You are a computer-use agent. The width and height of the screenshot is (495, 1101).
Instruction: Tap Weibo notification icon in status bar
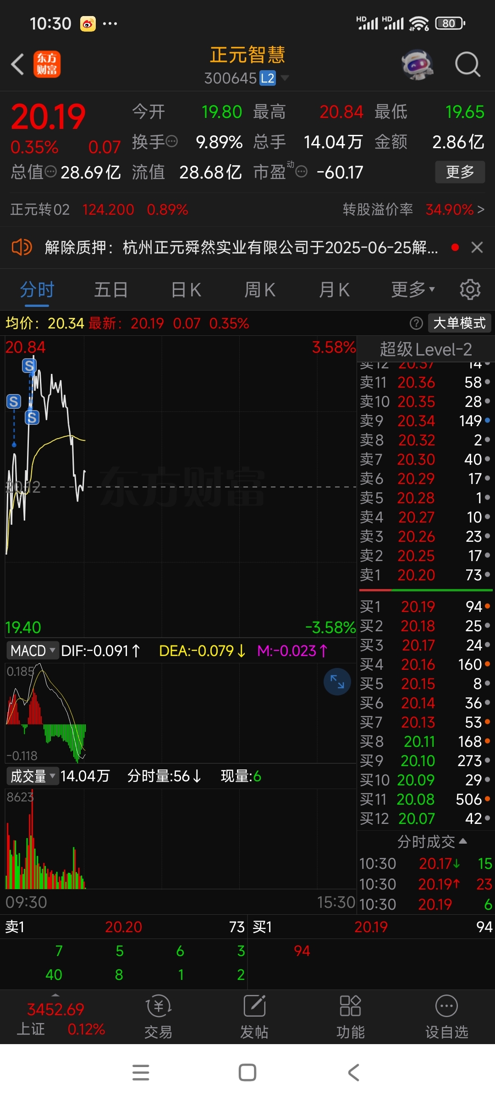[88, 23]
